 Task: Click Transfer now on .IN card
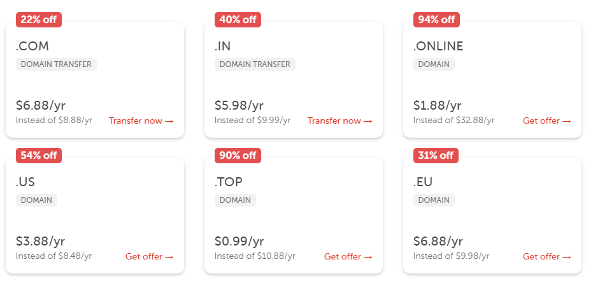[x=340, y=121]
